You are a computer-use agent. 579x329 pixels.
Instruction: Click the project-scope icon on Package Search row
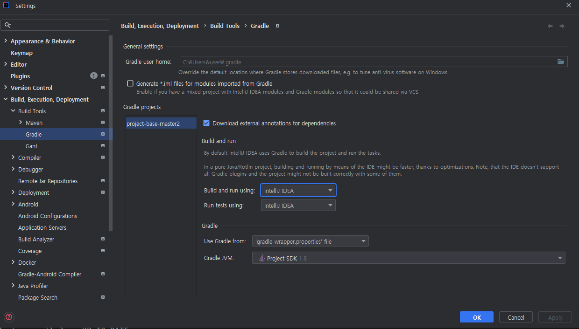(103, 297)
